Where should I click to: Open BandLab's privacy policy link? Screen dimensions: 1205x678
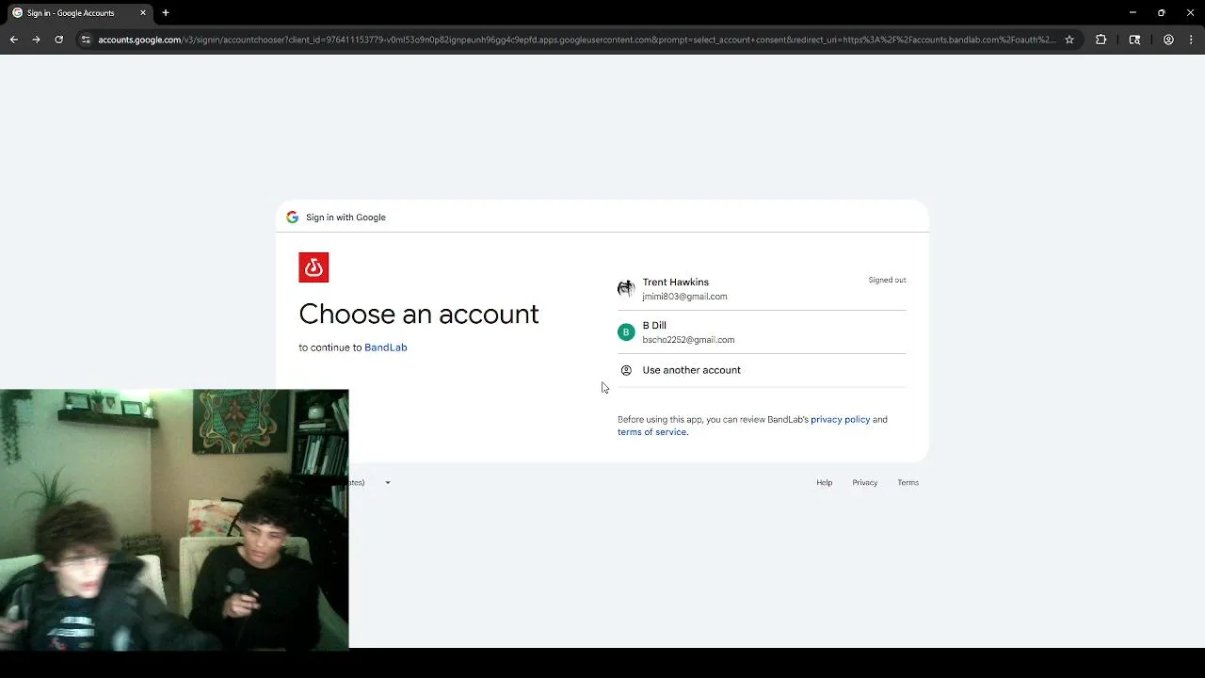(x=840, y=420)
